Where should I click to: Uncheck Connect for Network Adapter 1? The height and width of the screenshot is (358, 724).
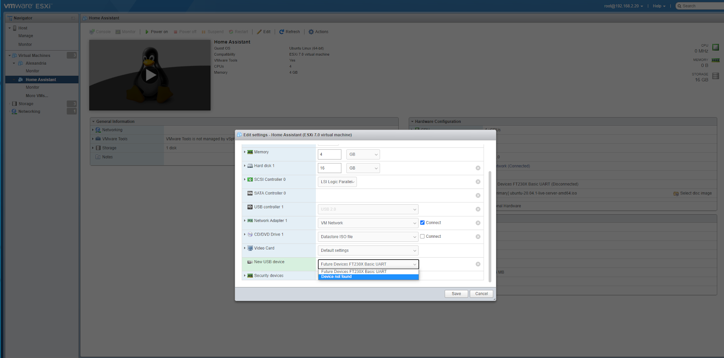coord(422,223)
